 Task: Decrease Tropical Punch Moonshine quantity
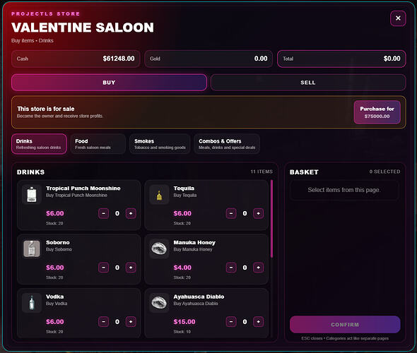click(x=103, y=213)
